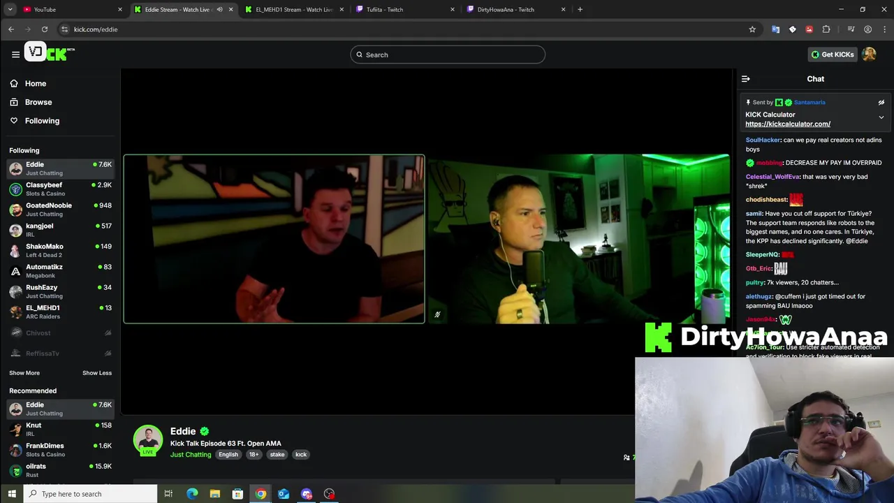Click Show Less under Following
This screenshot has height=503, width=894.
[97, 373]
